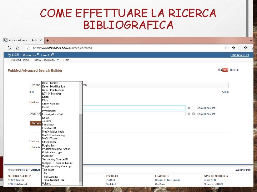Click the Clear link
Screen dimensions: 257x192
225,92
